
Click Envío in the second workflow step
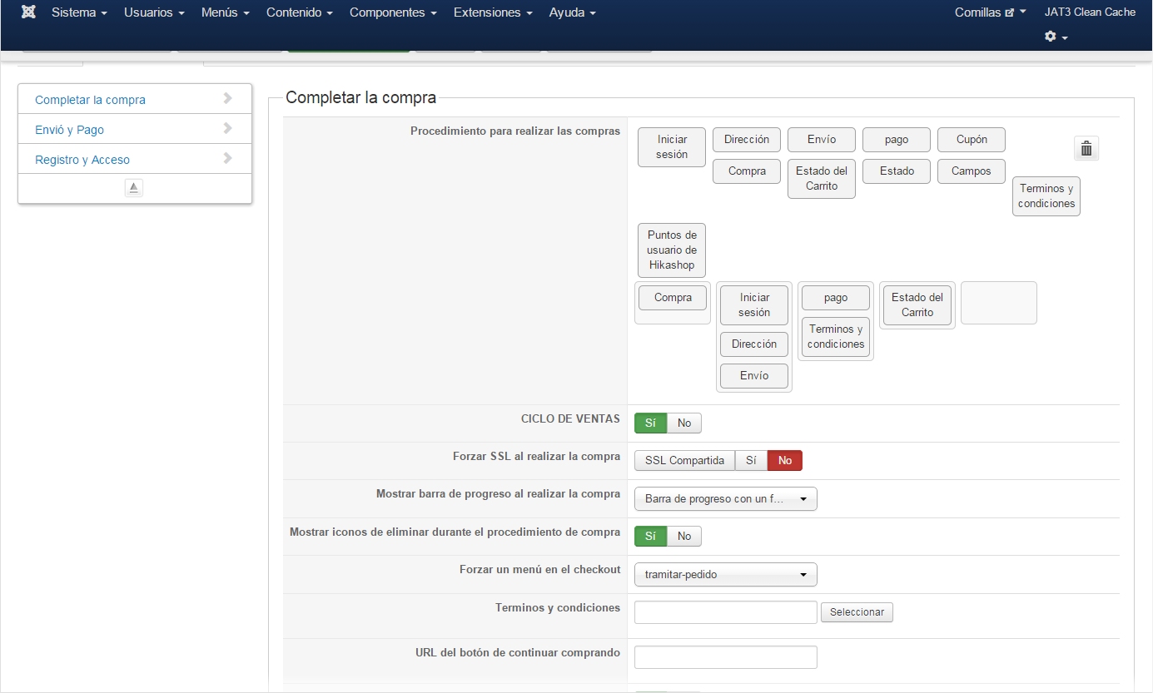click(x=754, y=375)
